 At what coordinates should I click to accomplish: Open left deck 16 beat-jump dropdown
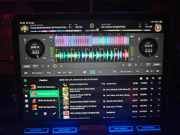[65, 72]
